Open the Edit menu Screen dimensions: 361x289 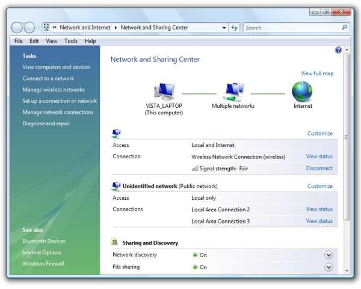click(x=34, y=41)
